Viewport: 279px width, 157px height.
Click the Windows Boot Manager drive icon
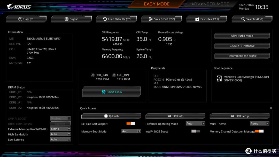point(219,78)
